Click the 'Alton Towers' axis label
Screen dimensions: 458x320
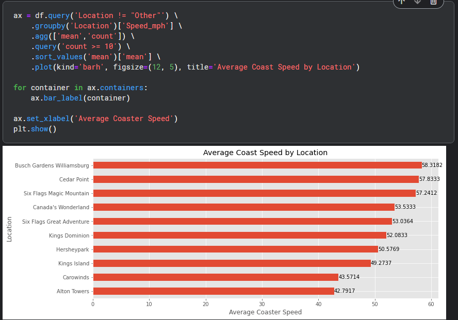pos(73,291)
